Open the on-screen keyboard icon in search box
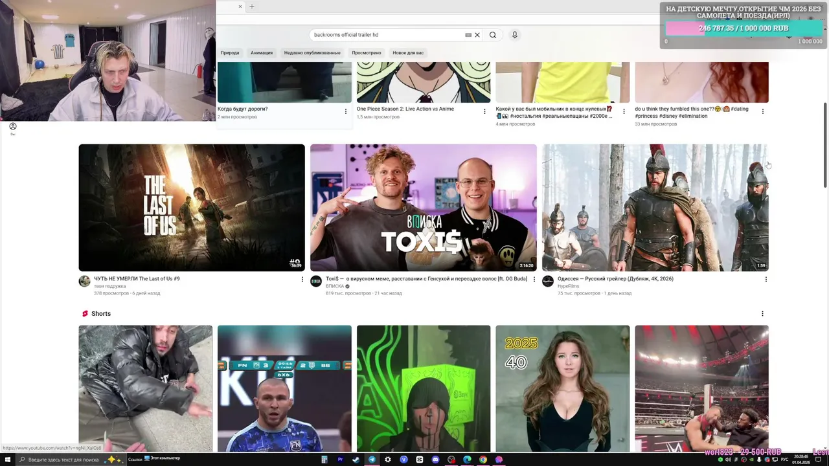 (468, 35)
